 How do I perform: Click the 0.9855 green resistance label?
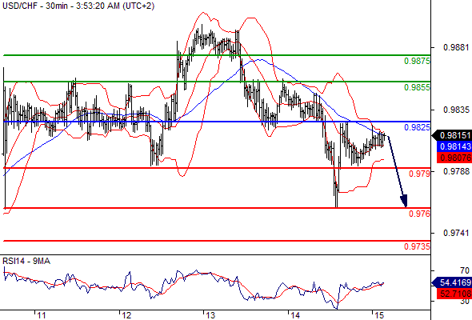pyautogui.click(x=417, y=87)
